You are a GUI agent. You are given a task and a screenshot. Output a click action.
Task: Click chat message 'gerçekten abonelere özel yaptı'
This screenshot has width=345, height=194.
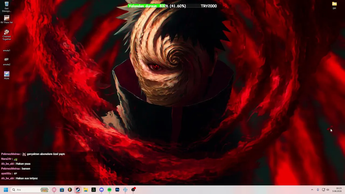tap(46, 154)
